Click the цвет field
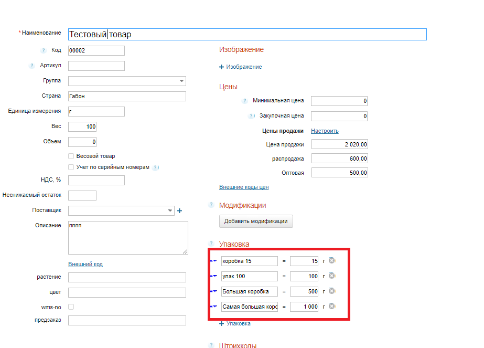The image size is (484, 348). point(127,292)
